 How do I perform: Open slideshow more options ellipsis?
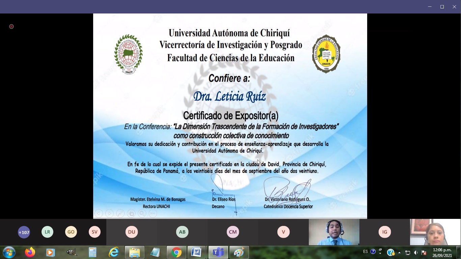coord(153,213)
